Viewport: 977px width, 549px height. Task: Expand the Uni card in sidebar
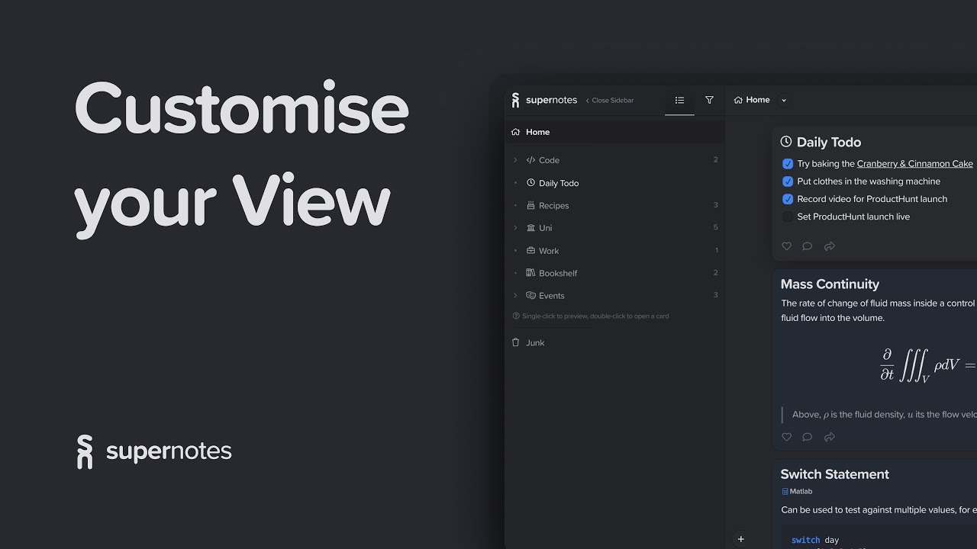coord(515,228)
